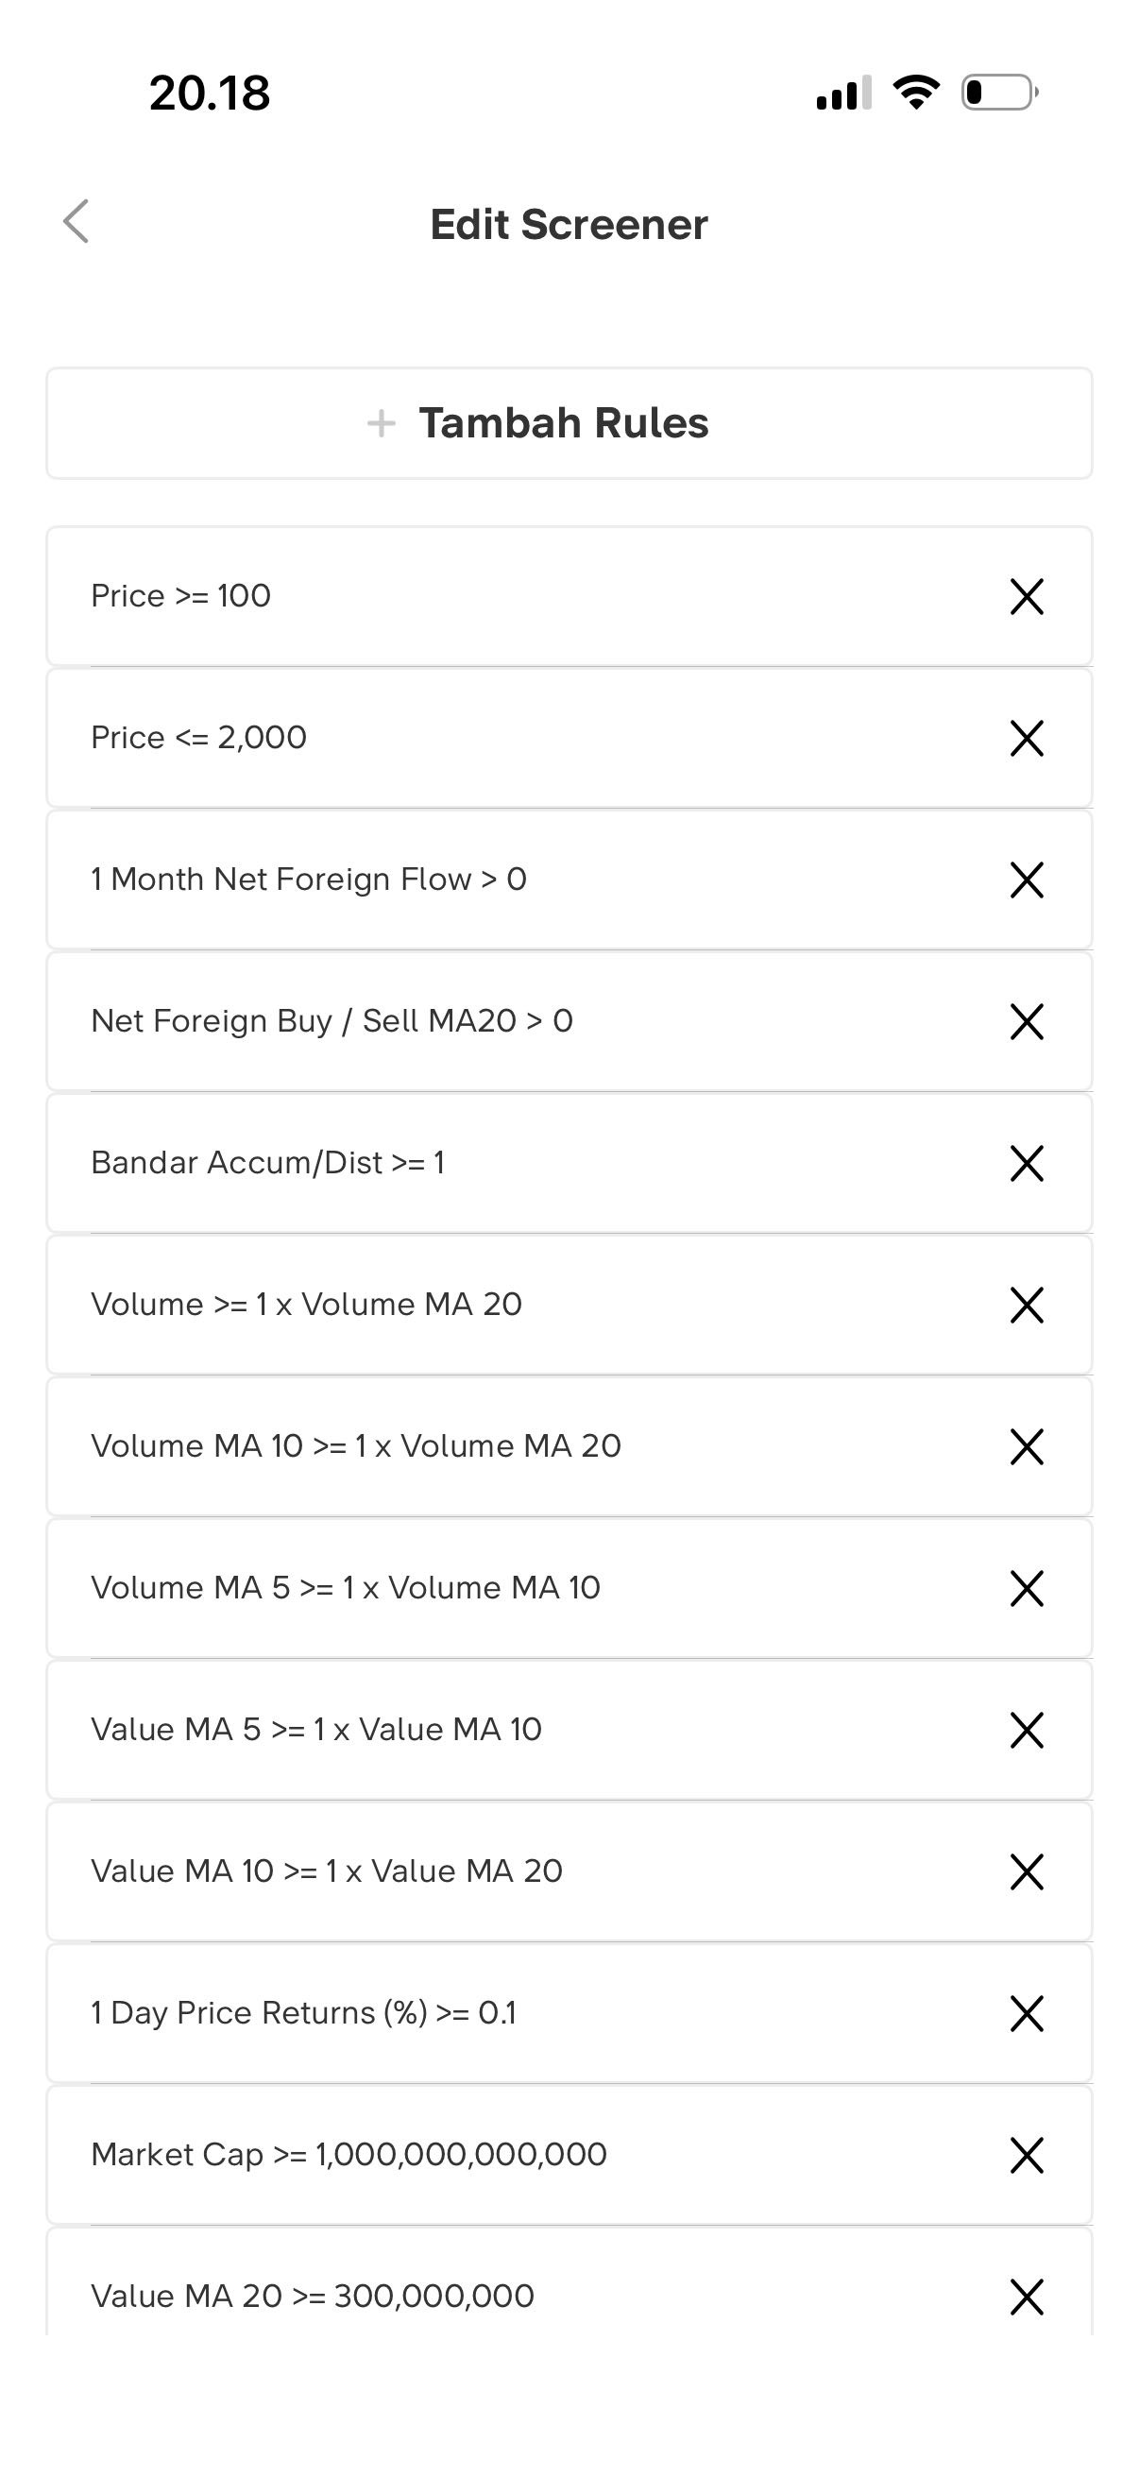
Task: Remove the Price >= 100 rule
Action: coord(1027,596)
